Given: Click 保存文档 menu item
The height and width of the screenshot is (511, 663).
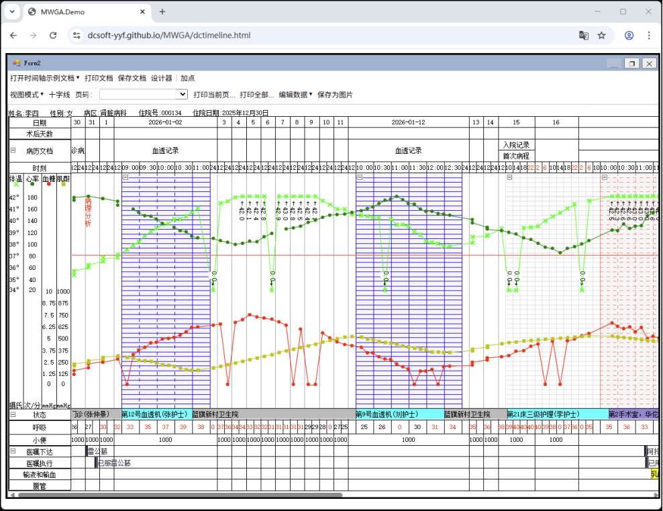Looking at the screenshot, I should [x=132, y=78].
